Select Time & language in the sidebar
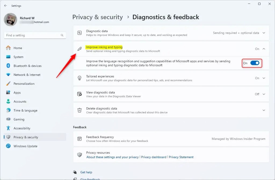Viewport: 275px width, 180px height. point(25,111)
